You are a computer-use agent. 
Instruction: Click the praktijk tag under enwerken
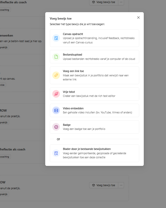tap(4, 47)
